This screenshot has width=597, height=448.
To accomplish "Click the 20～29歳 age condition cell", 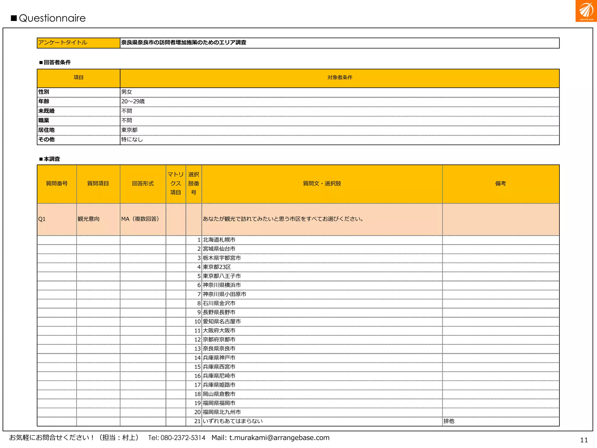I will 133,101.
